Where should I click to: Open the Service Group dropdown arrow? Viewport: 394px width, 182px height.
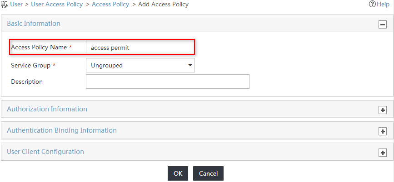point(190,65)
